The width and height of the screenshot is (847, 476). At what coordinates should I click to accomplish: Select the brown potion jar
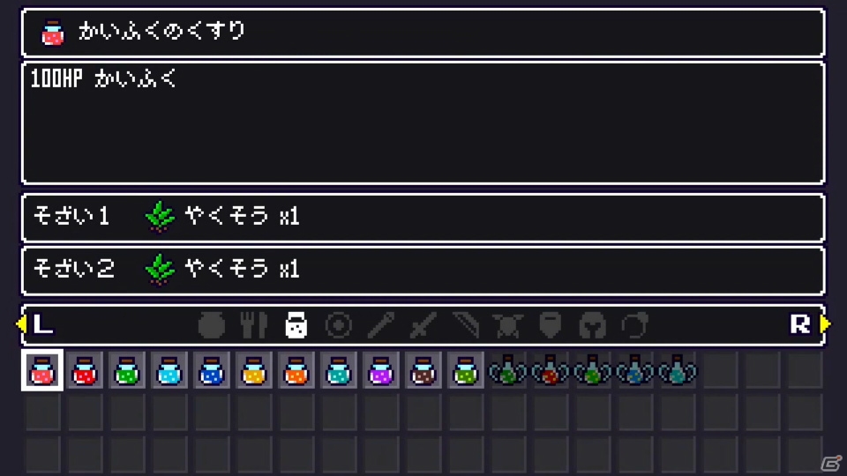click(x=423, y=370)
